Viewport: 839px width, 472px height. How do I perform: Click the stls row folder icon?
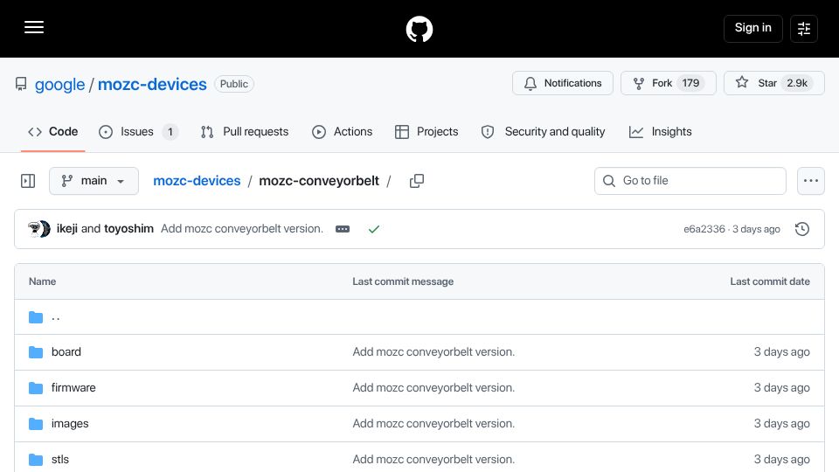(x=36, y=460)
